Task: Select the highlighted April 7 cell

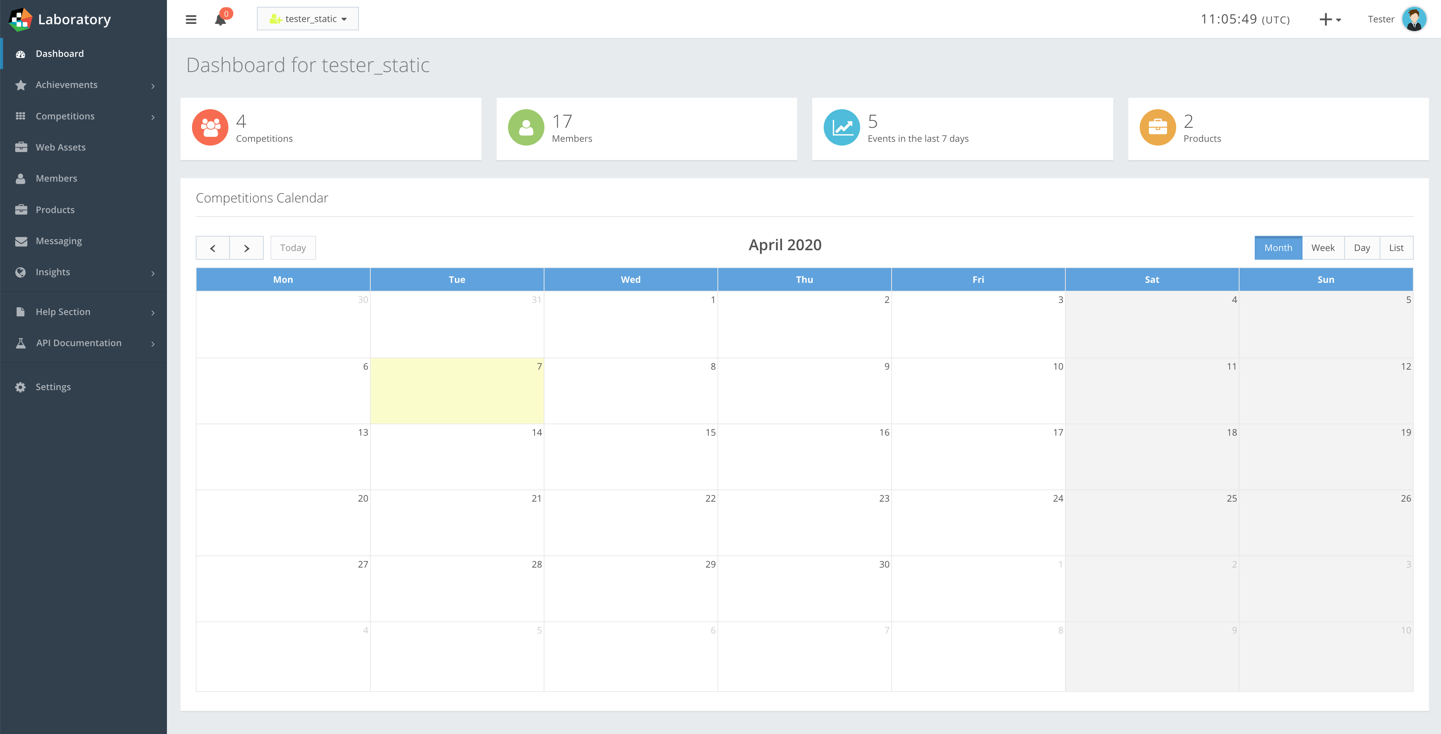Action: [x=456, y=391]
